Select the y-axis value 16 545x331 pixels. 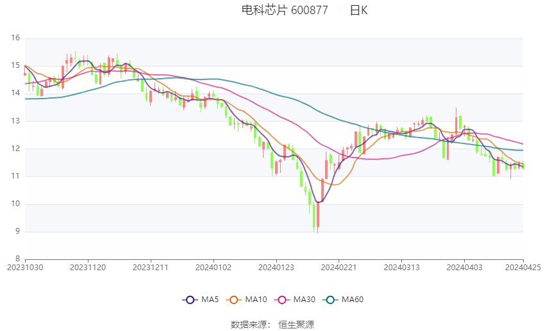pyautogui.click(x=15, y=38)
